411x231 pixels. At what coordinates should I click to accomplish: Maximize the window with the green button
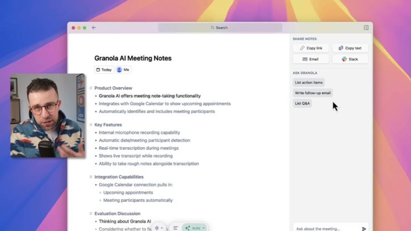coord(85,28)
